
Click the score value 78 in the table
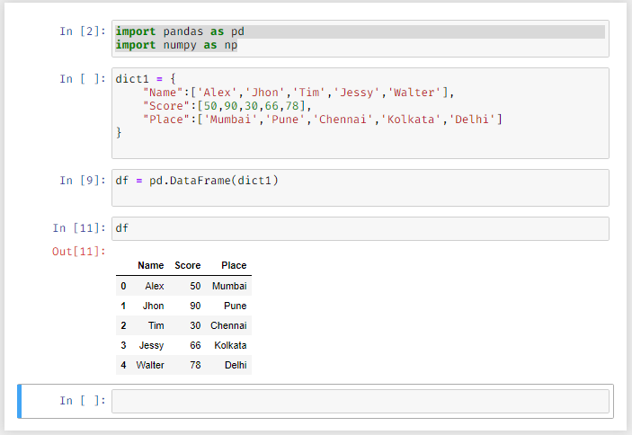click(195, 365)
